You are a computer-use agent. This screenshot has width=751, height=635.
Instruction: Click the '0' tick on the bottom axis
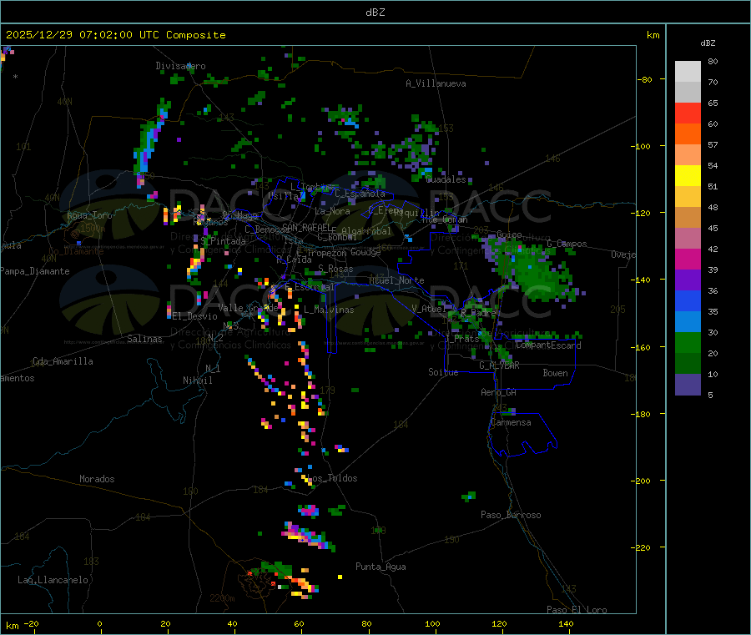click(99, 623)
